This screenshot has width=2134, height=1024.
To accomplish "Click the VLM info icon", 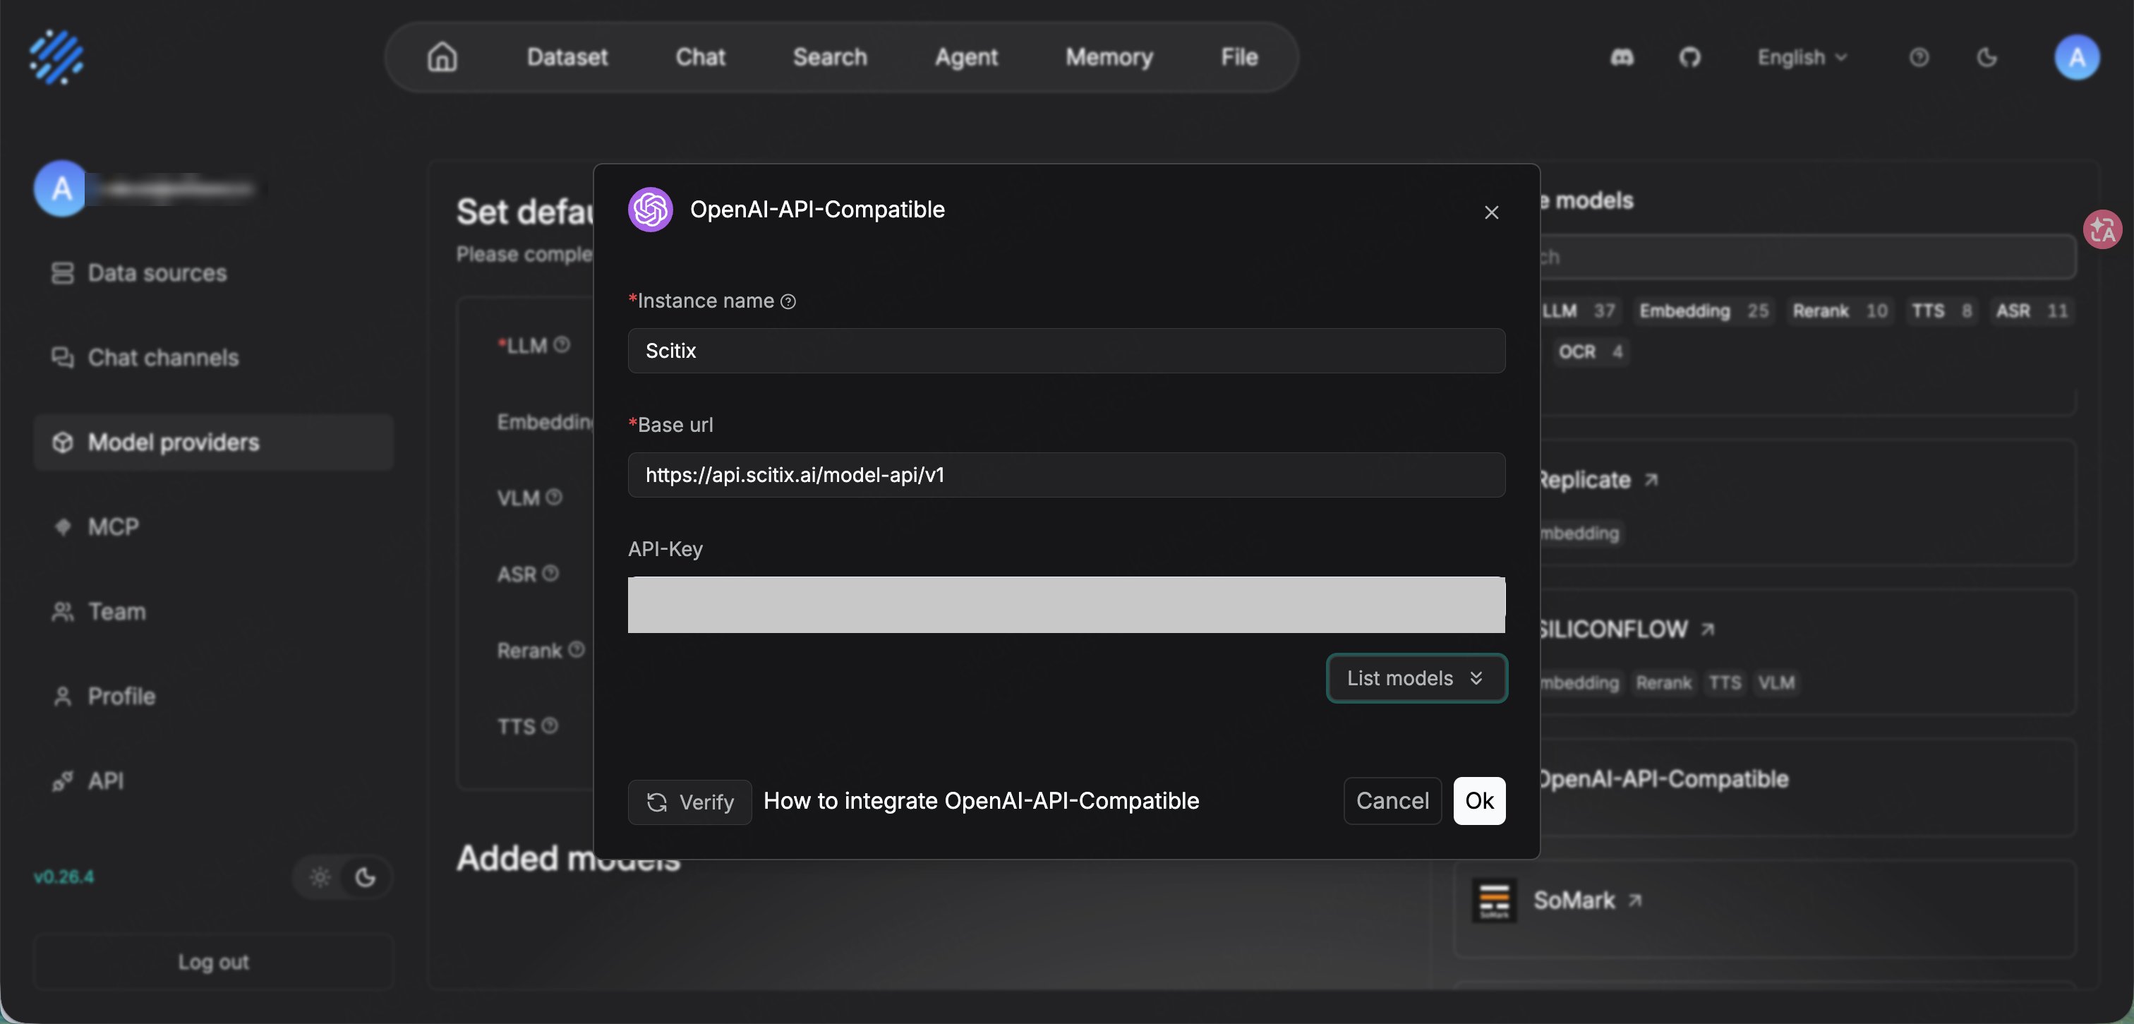I will point(554,497).
